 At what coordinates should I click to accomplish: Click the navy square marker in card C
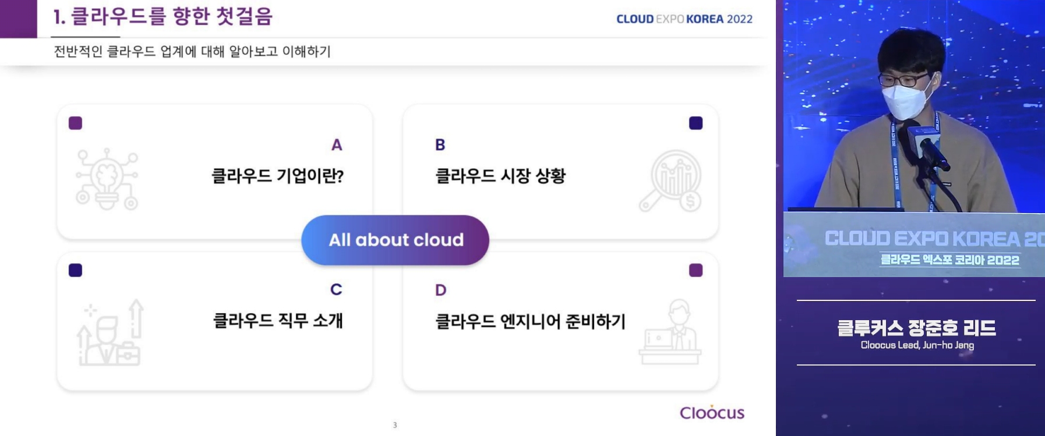coord(75,270)
